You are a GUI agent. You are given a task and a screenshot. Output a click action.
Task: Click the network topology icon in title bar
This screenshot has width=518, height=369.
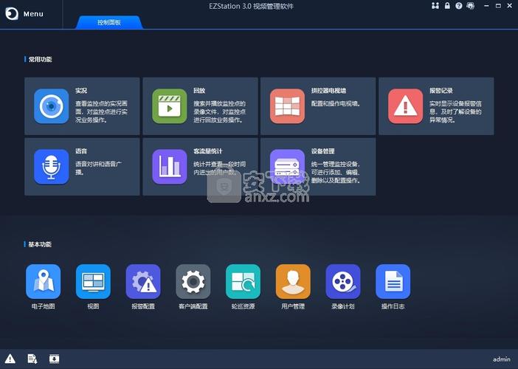point(435,6)
